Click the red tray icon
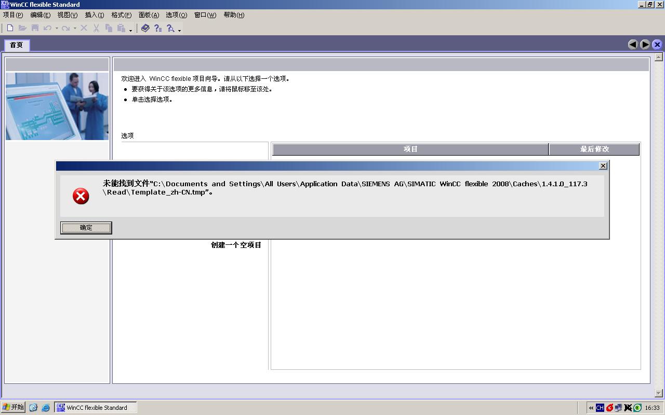This screenshot has width=665, height=415. point(610,408)
